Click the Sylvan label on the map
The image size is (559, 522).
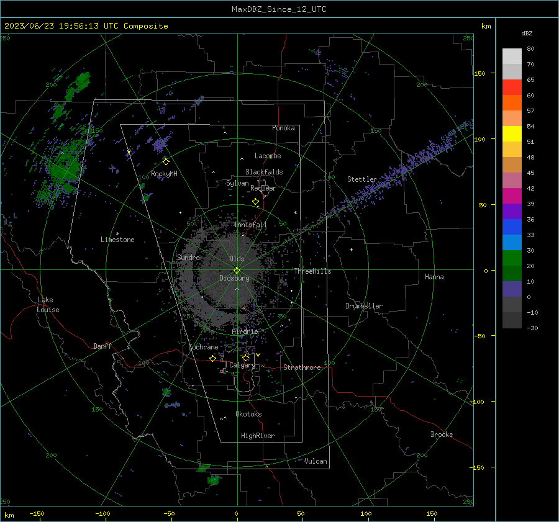pos(237,183)
